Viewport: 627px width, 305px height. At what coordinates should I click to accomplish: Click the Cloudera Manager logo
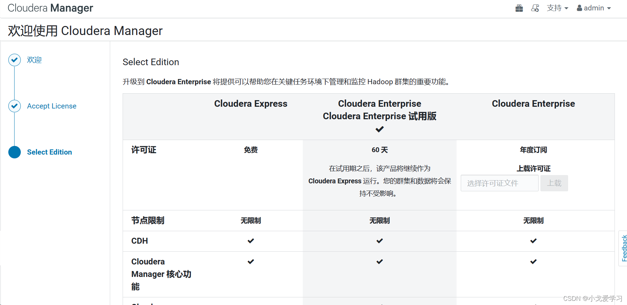coord(50,8)
